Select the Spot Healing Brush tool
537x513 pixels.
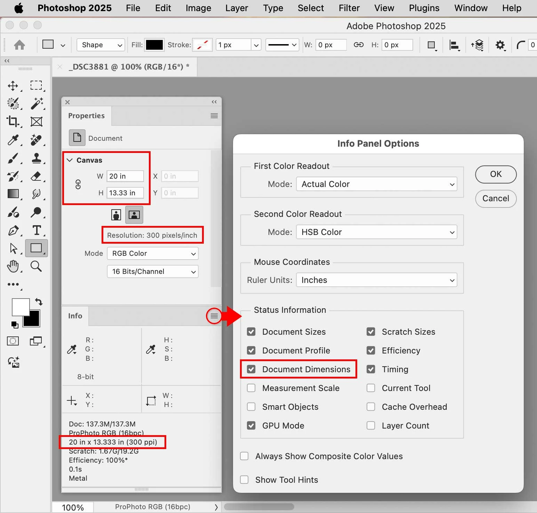point(36,140)
